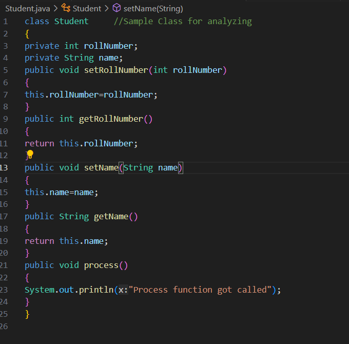
Task: Click 'rollNumber' field declaration on line 3
Action: click(109, 46)
